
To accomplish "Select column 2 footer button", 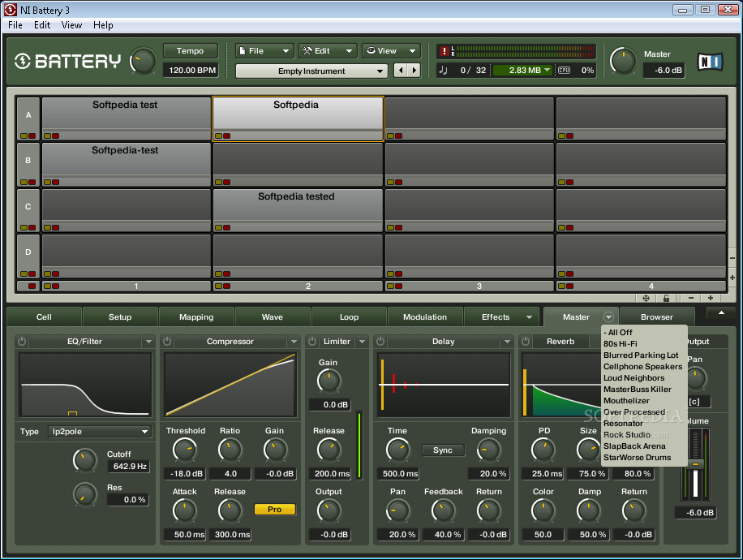I will (298, 286).
